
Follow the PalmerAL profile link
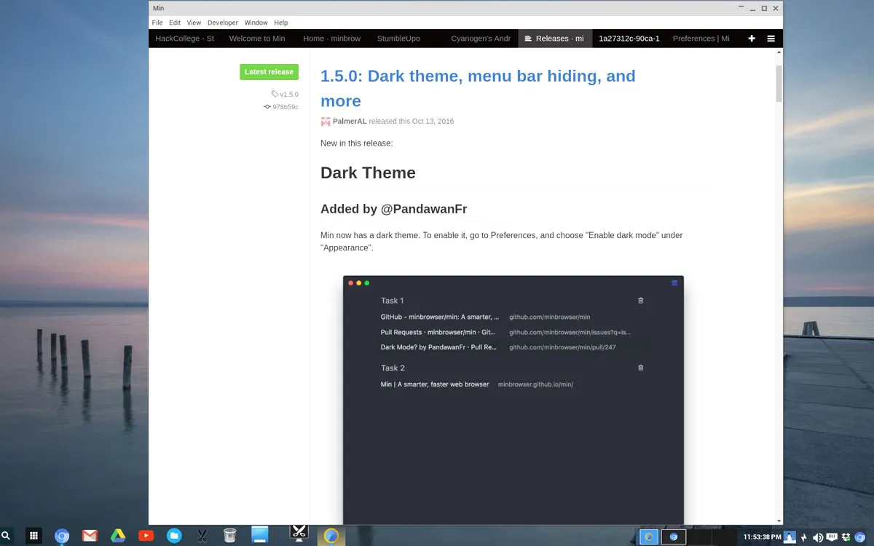point(350,121)
